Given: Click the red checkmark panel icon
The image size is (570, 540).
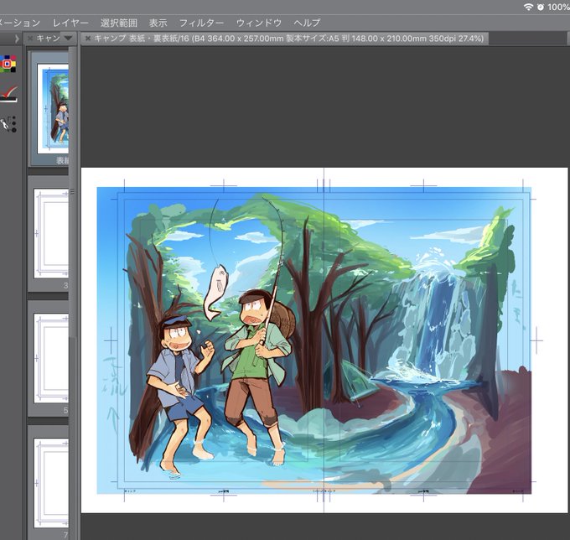Looking at the screenshot, I should (8, 94).
